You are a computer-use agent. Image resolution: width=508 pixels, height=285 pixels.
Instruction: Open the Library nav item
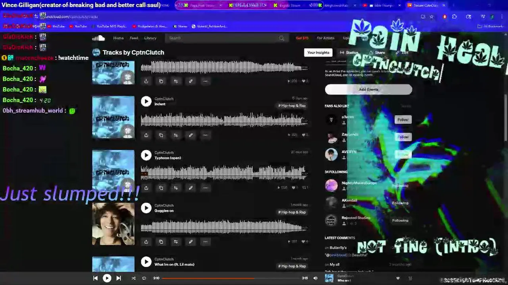[150, 38]
